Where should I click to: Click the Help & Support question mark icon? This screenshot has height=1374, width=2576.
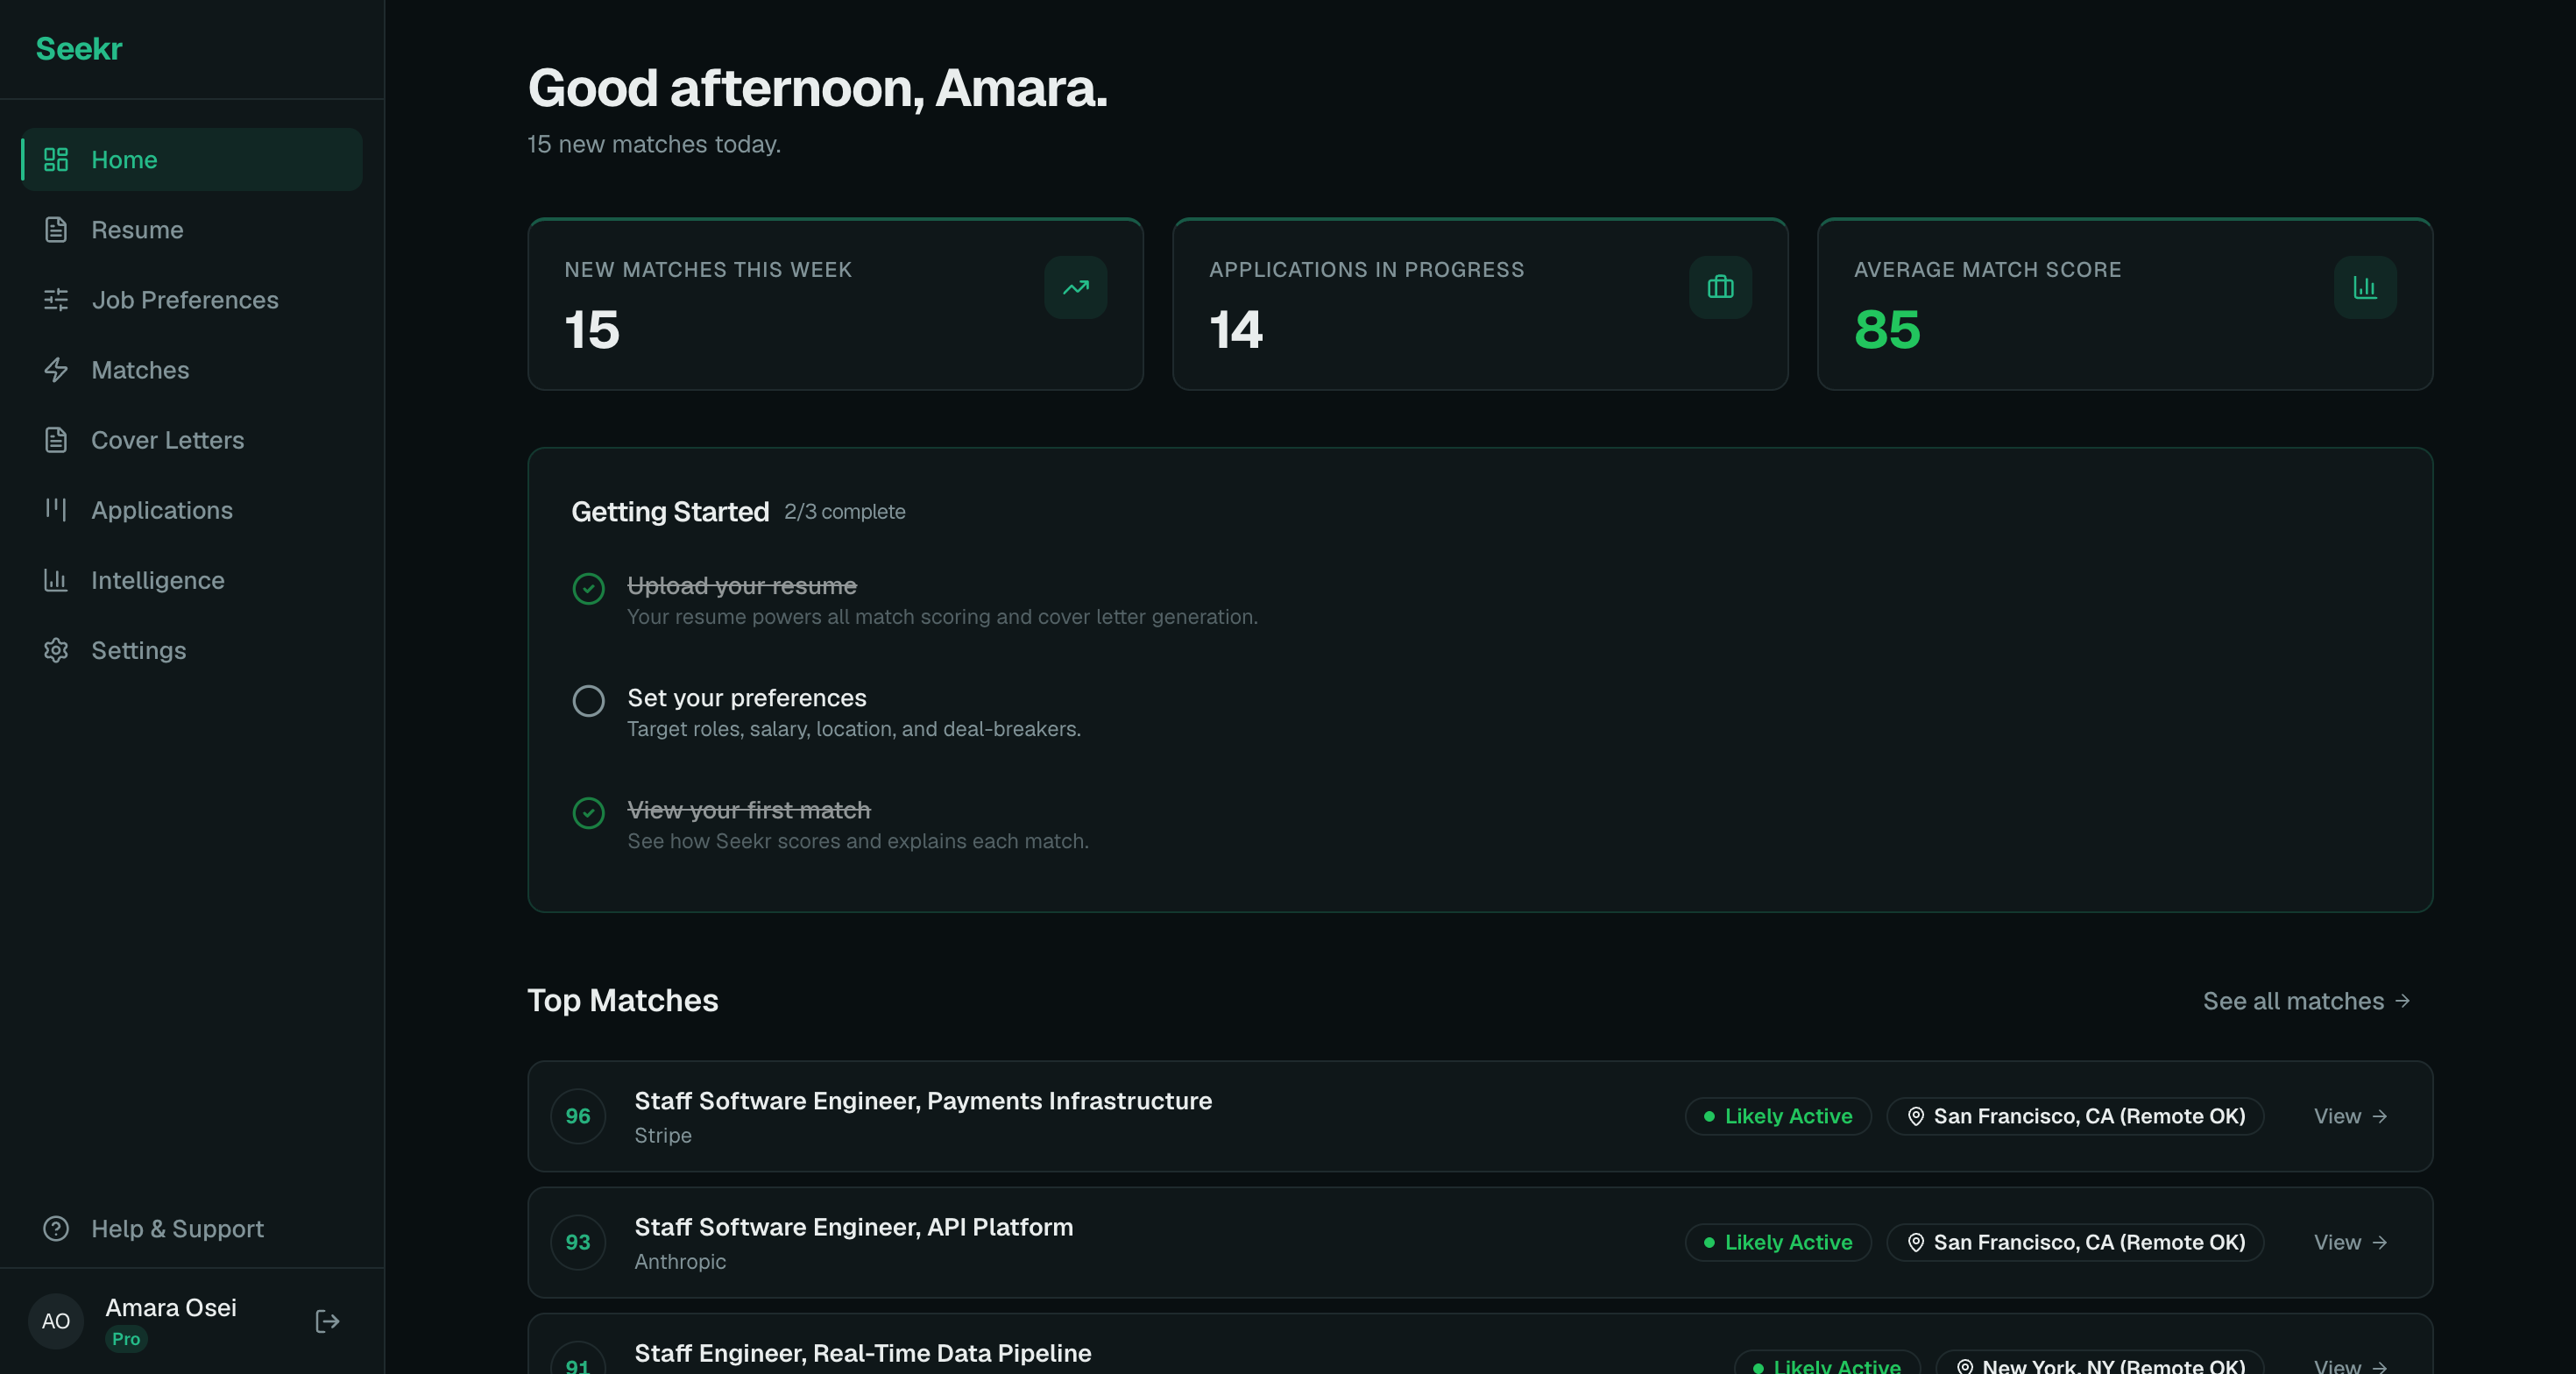[55, 1229]
